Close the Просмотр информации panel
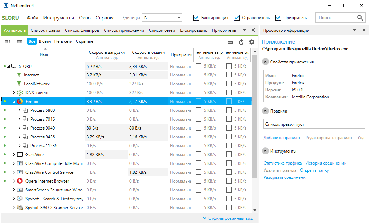The height and width of the screenshot is (224, 370). pyautogui.click(x=364, y=30)
